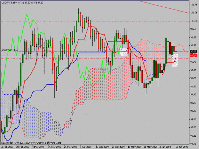199x149 pixels.
Task: Select price label 101.05 on the scale
Action: (x=194, y=13)
